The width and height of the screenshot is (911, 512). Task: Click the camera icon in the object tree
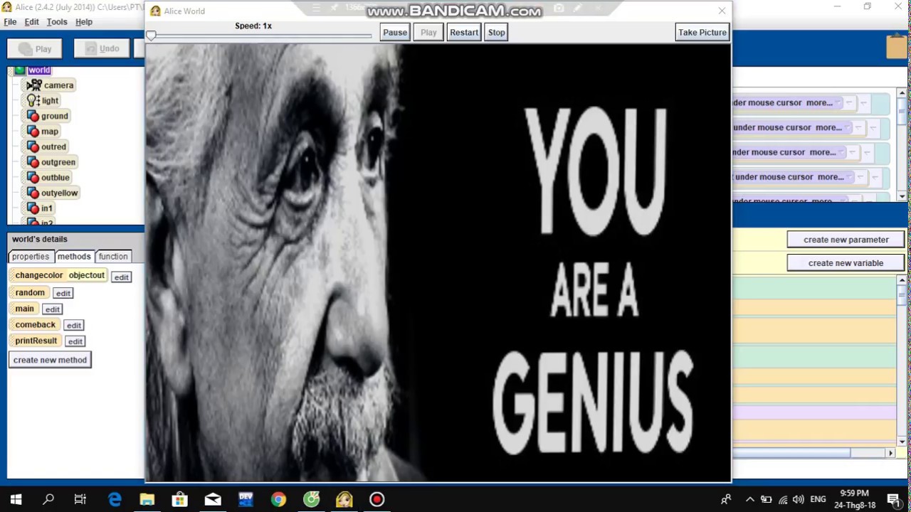[34, 85]
